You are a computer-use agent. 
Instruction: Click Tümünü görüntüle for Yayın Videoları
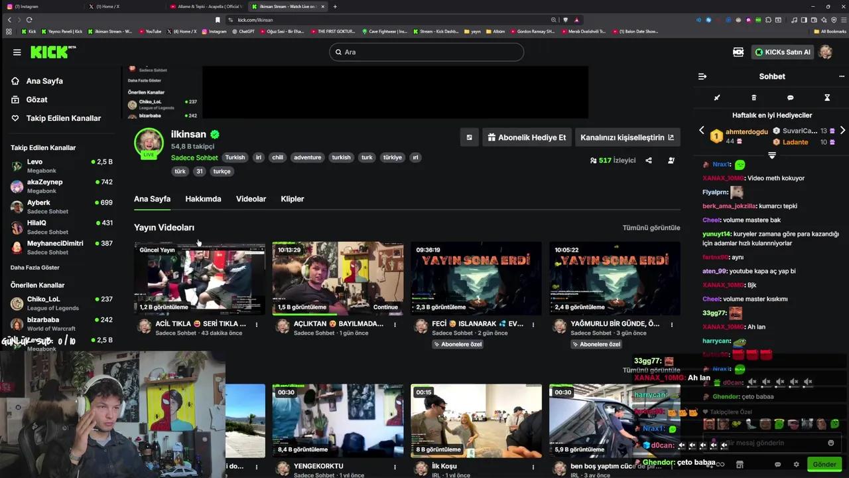point(651,228)
